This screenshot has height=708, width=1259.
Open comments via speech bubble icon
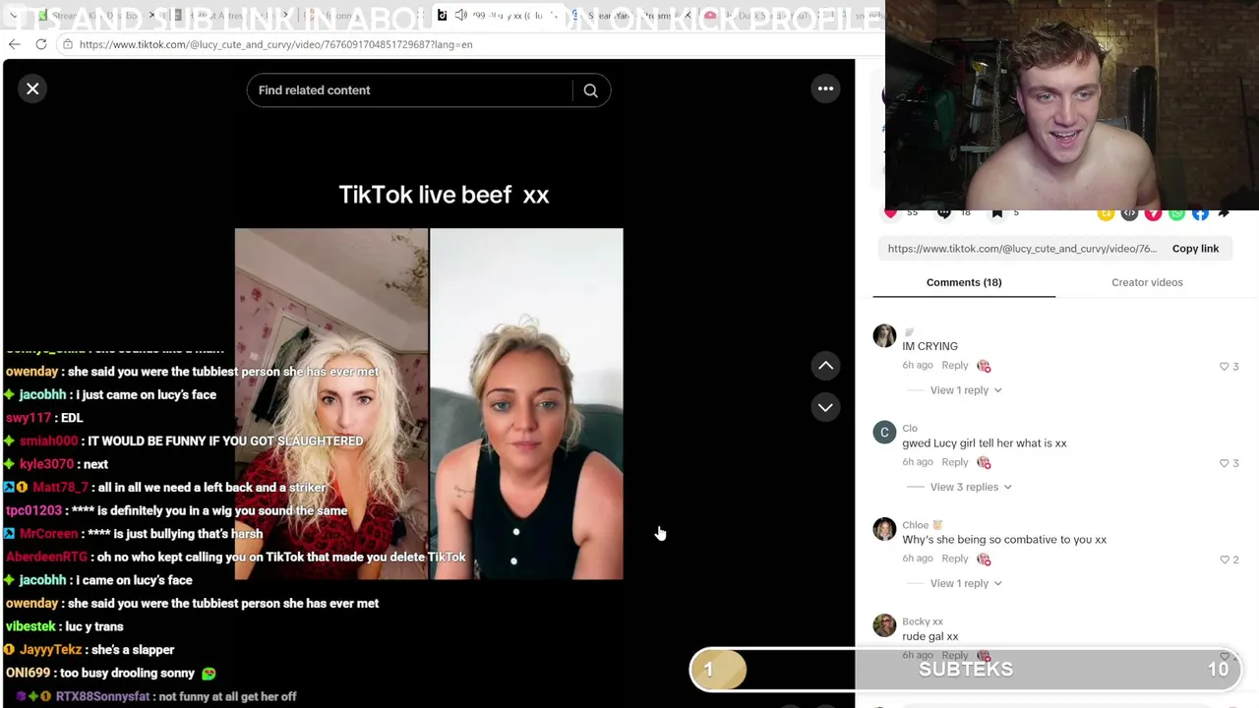944,212
